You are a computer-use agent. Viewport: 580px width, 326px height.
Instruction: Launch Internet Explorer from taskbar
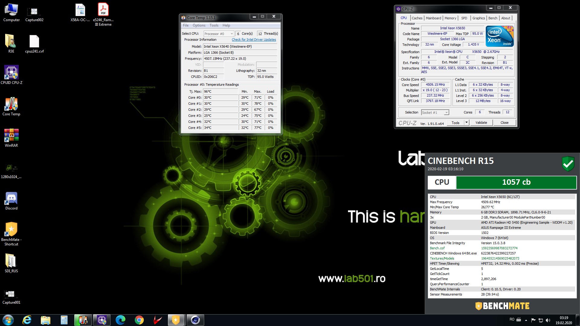[x=27, y=320]
